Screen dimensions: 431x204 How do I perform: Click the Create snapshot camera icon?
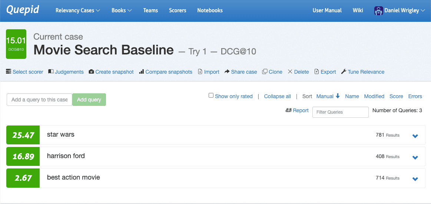(92, 72)
